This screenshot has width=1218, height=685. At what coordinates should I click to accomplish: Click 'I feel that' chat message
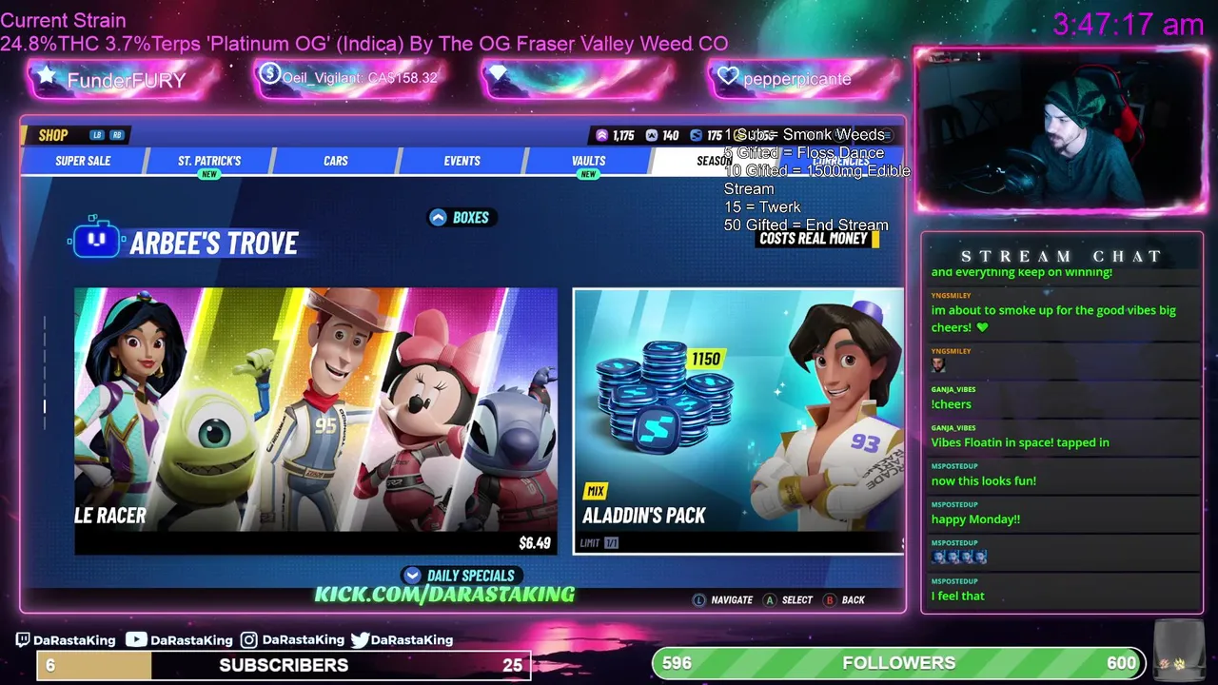tap(958, 597)
